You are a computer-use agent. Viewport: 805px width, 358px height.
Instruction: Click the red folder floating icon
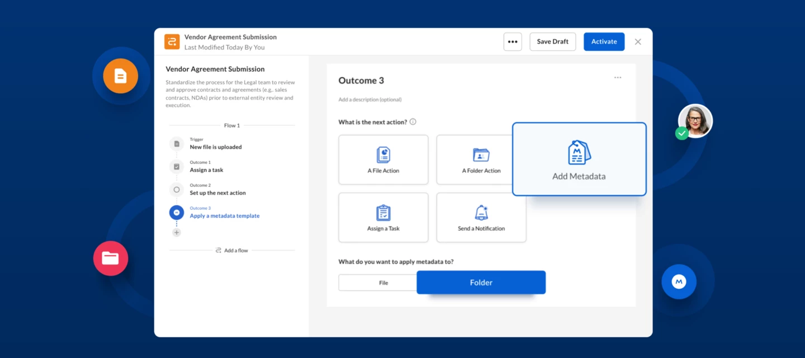coord(111,258)
